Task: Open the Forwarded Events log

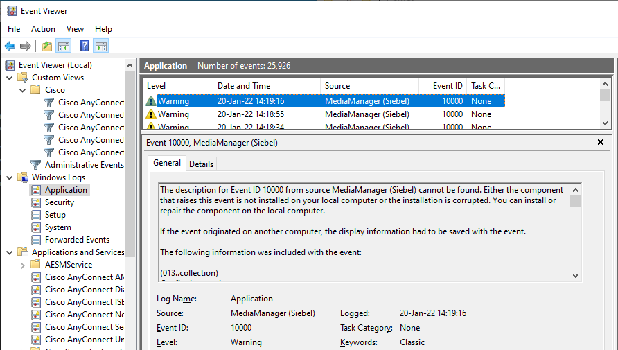Action: [x=78, y=240]
